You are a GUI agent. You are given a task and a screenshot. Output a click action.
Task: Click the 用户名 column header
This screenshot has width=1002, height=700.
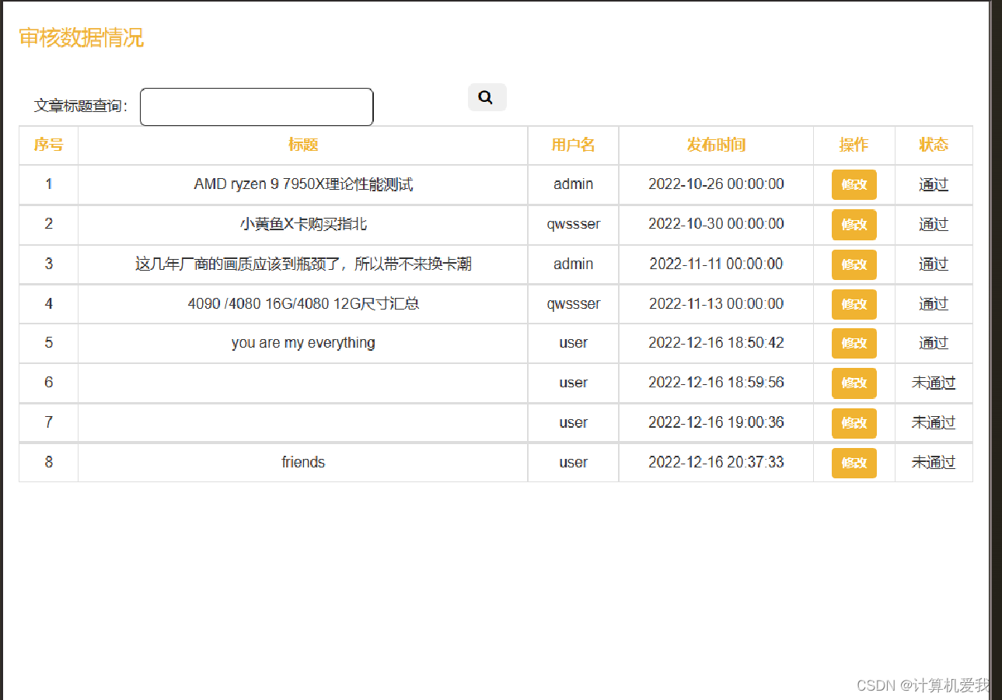click(x=573, y=145)
